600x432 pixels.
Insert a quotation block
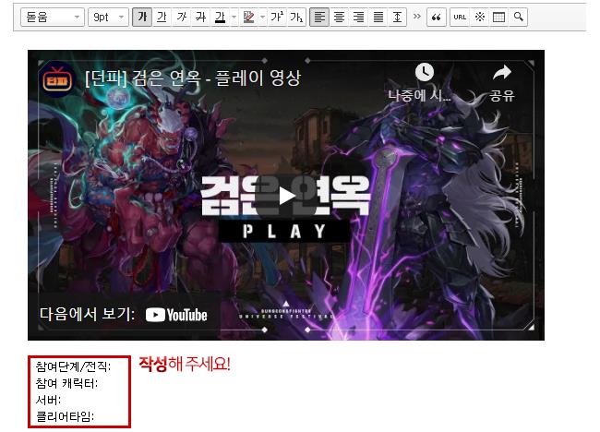pos(437,18)
